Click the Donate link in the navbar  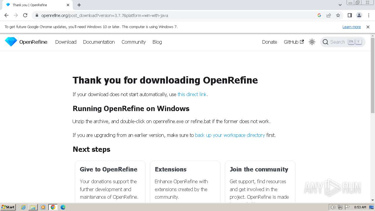click(270, 42)
